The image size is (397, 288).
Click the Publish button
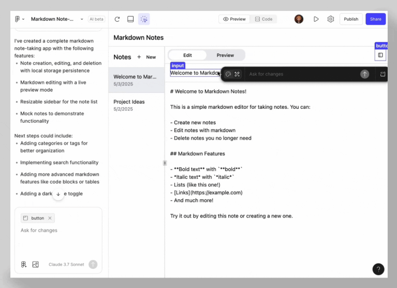tap(351, 19)
